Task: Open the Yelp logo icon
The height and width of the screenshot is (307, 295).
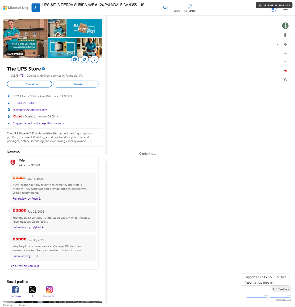Action: [13, 162]
